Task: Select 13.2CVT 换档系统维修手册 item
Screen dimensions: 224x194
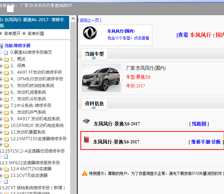Action: click(x=32, y=188)
